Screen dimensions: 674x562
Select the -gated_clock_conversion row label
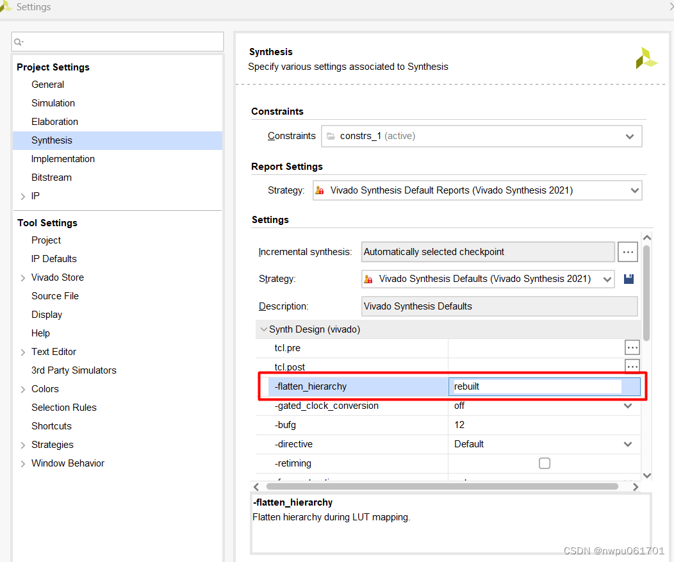click(326, 406)
